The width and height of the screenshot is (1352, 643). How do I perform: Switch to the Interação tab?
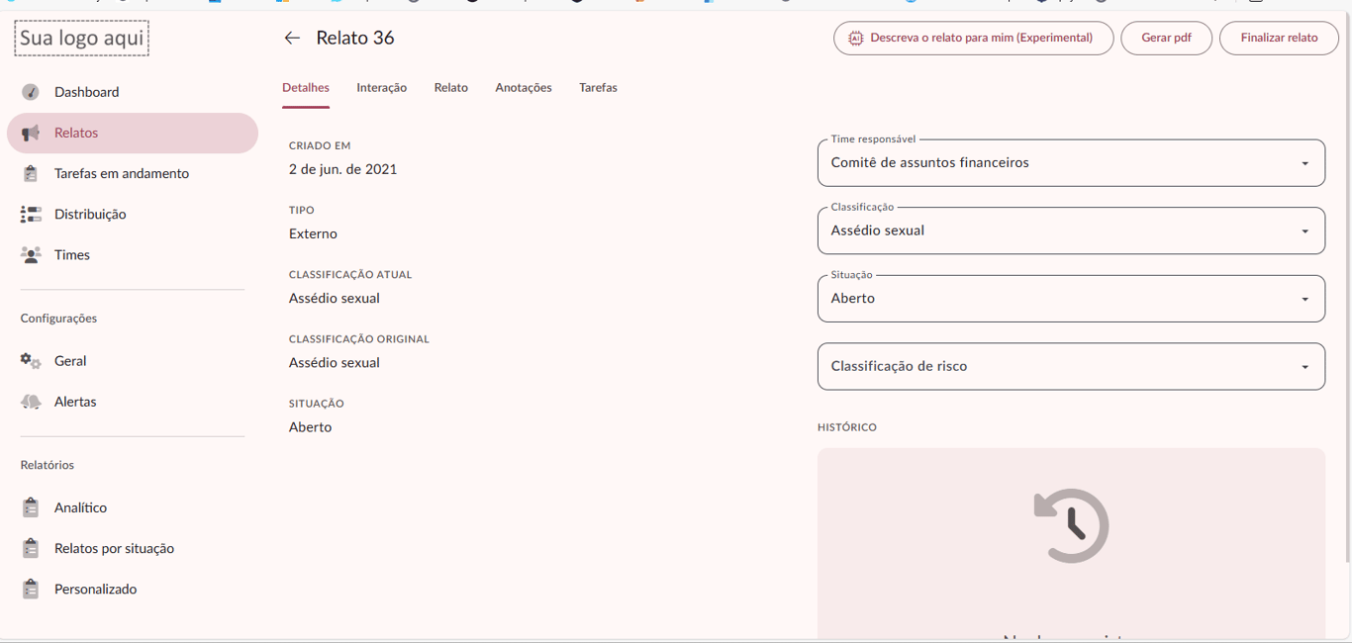click(381, 88)
